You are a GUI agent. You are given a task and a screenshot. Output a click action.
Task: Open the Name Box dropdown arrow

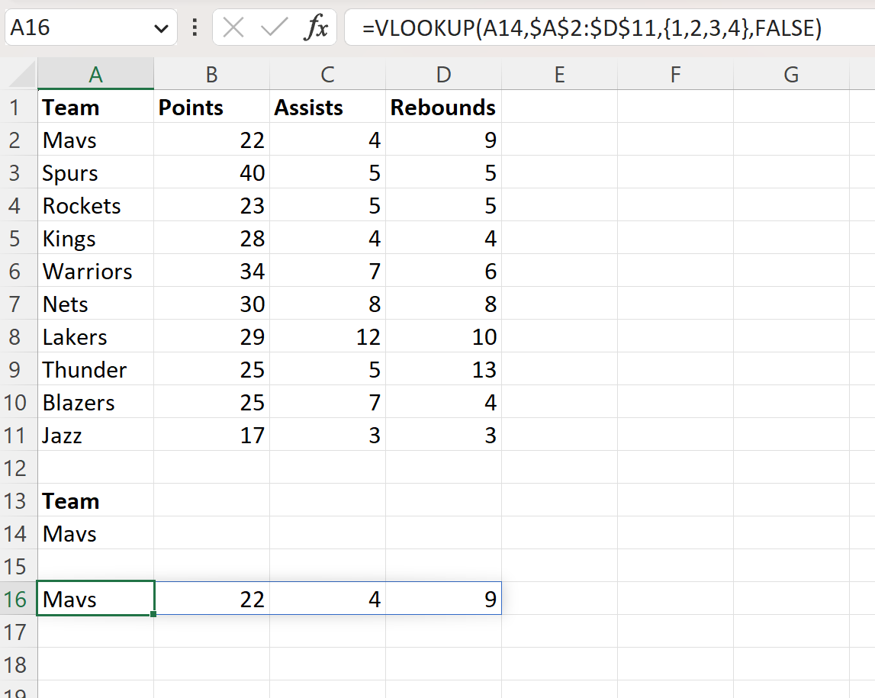coord(161,27)
